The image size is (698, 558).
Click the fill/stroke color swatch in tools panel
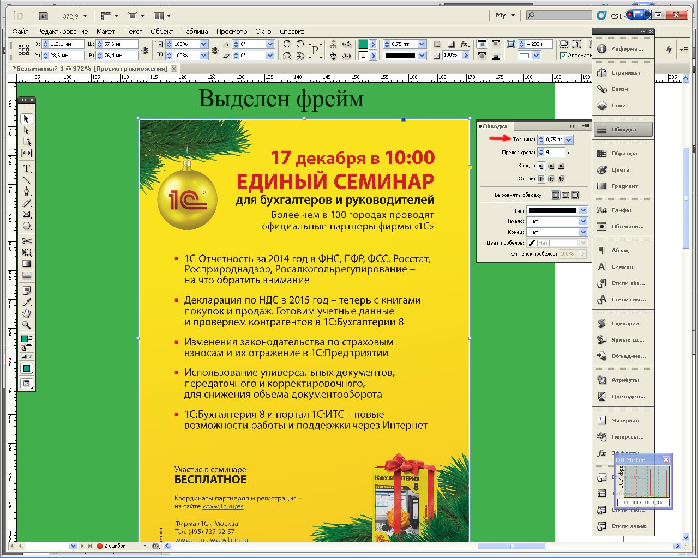point(26,341)
